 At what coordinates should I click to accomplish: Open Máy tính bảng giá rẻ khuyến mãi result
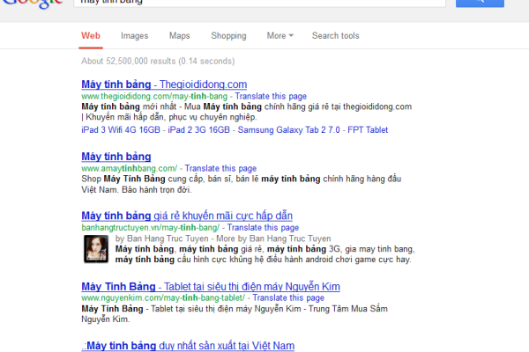(187, 216)
